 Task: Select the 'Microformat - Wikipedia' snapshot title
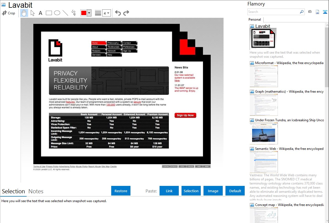pyautogui.click(x=289, y=63)
